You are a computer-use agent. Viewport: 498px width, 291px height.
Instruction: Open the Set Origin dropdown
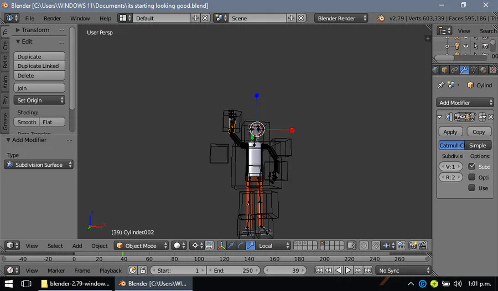tap(39, 100)
